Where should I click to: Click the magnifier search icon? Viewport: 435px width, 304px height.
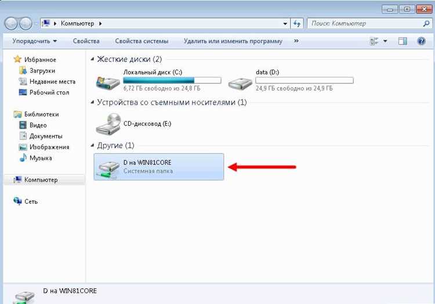pos(426,24)
